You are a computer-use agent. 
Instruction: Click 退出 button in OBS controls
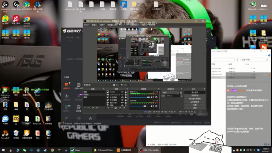point(195,108)
